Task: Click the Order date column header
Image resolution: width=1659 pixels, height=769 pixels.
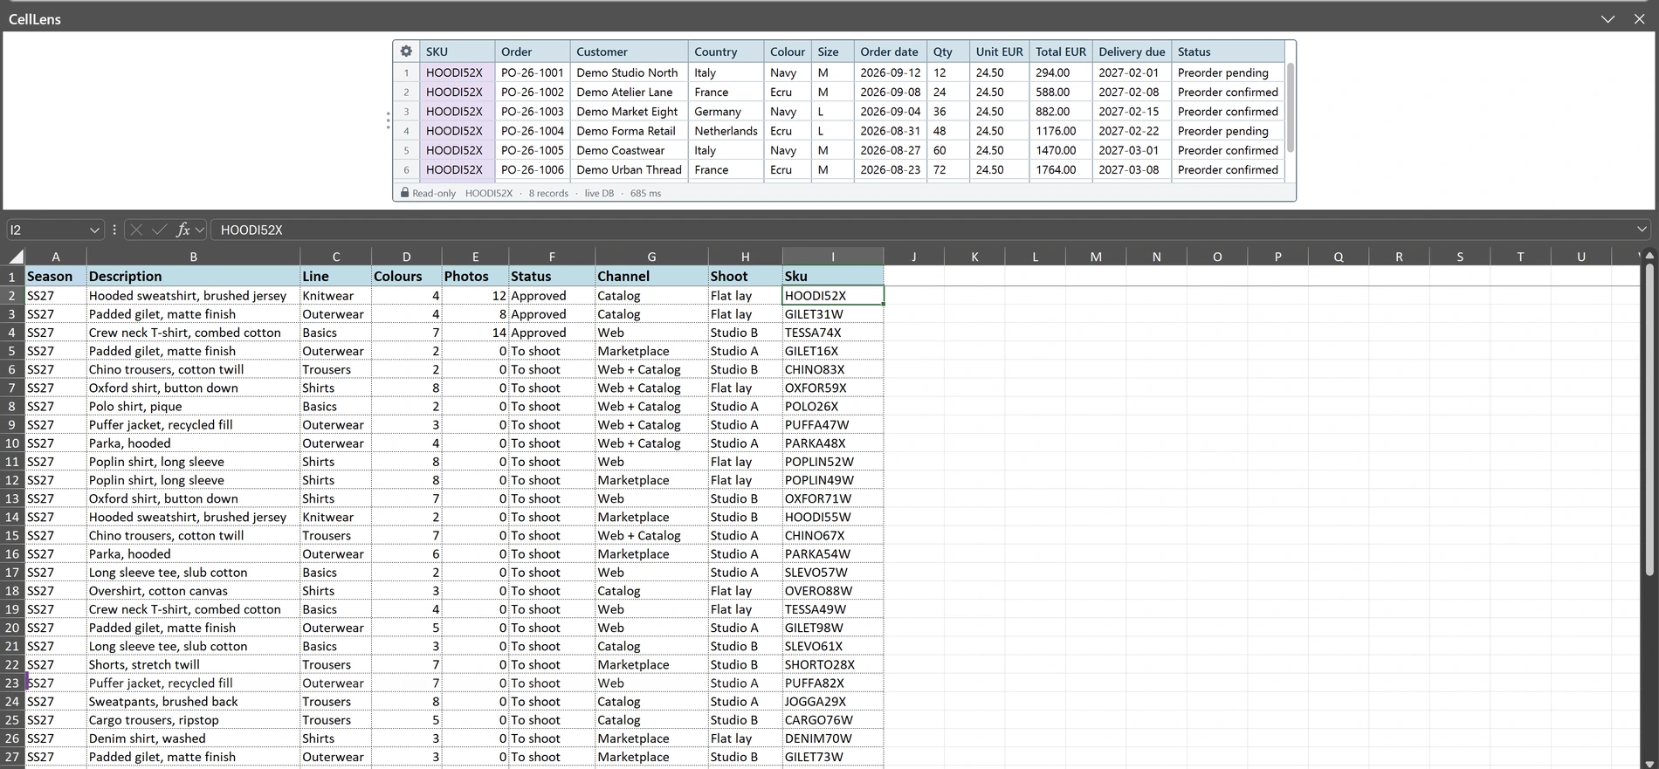Action: (890, 51)
